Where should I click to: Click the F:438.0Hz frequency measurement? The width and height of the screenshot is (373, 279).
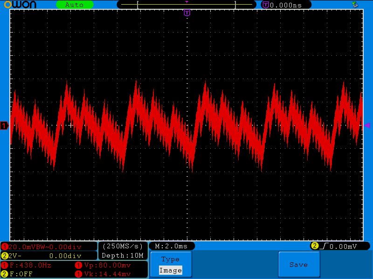coord(30,265)
